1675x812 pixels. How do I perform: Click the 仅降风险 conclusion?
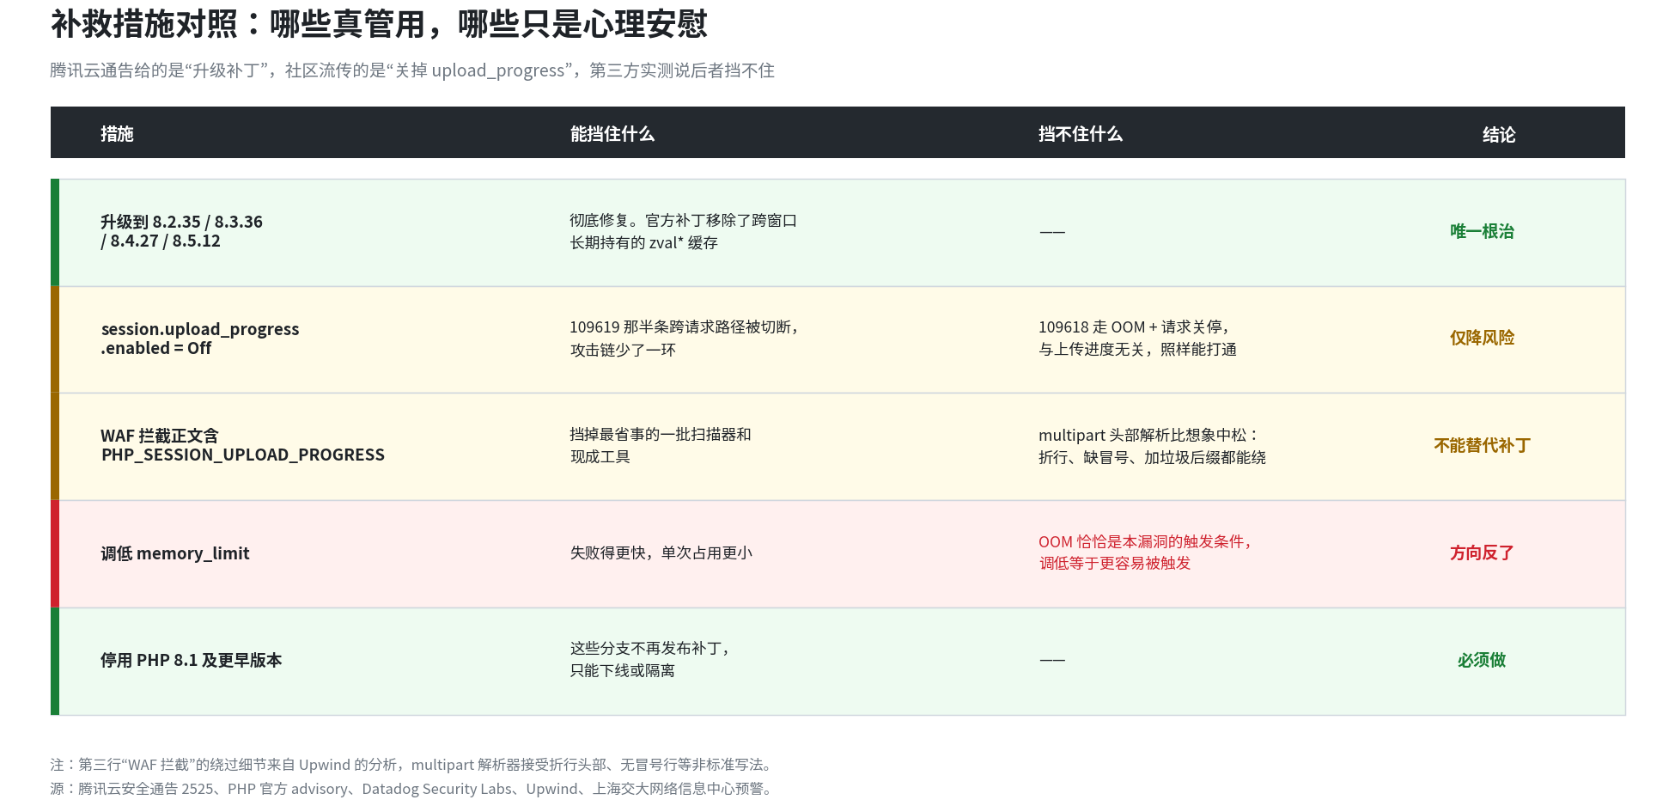pos(1482,338)
